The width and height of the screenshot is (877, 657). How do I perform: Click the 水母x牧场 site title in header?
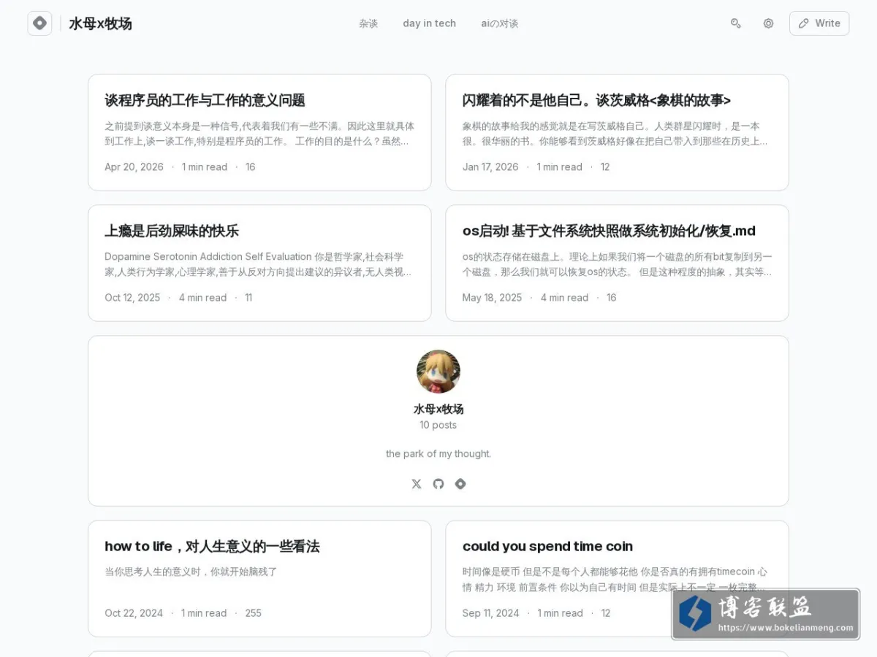tap(100, 23)
